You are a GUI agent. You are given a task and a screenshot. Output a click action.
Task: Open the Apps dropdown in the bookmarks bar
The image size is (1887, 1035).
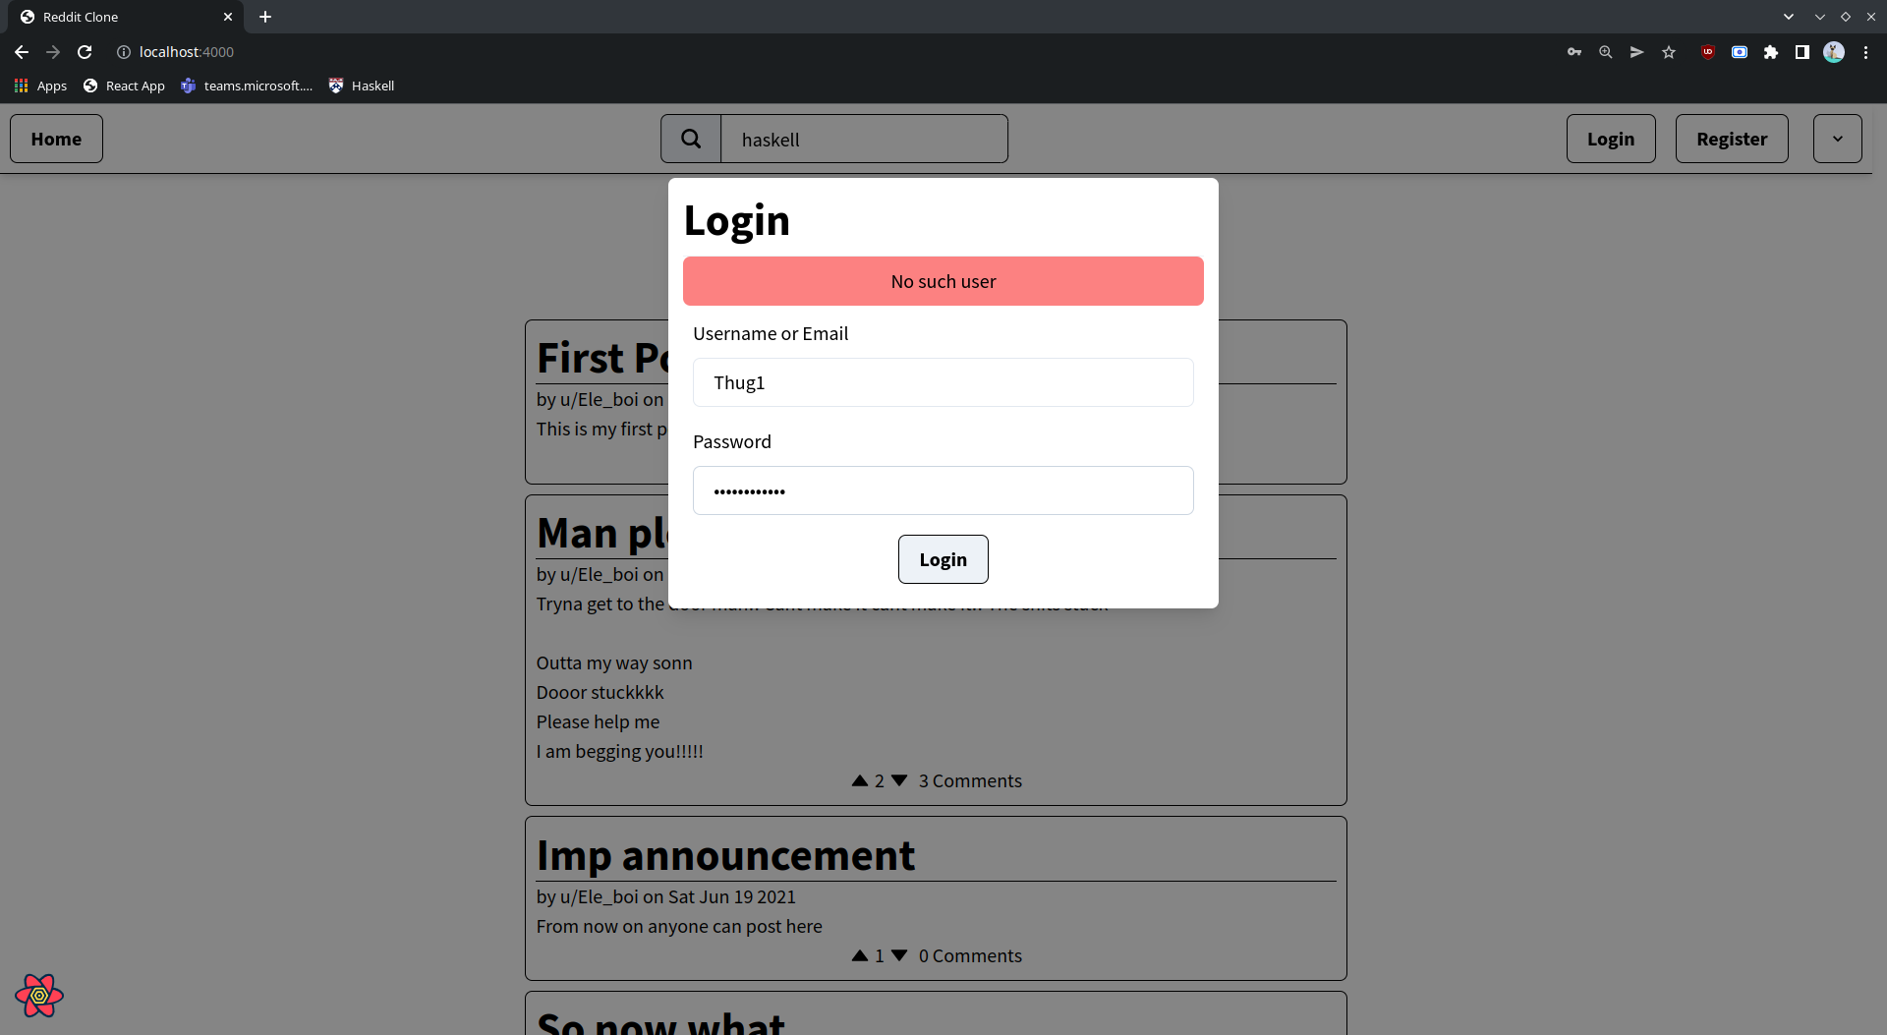pyautogui.click(x=39, y=86)
